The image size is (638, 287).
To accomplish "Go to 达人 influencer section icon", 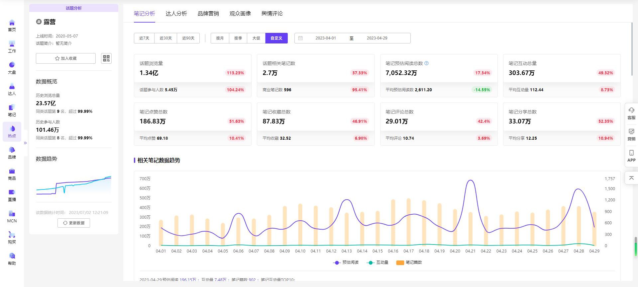I will pos(12,87).
